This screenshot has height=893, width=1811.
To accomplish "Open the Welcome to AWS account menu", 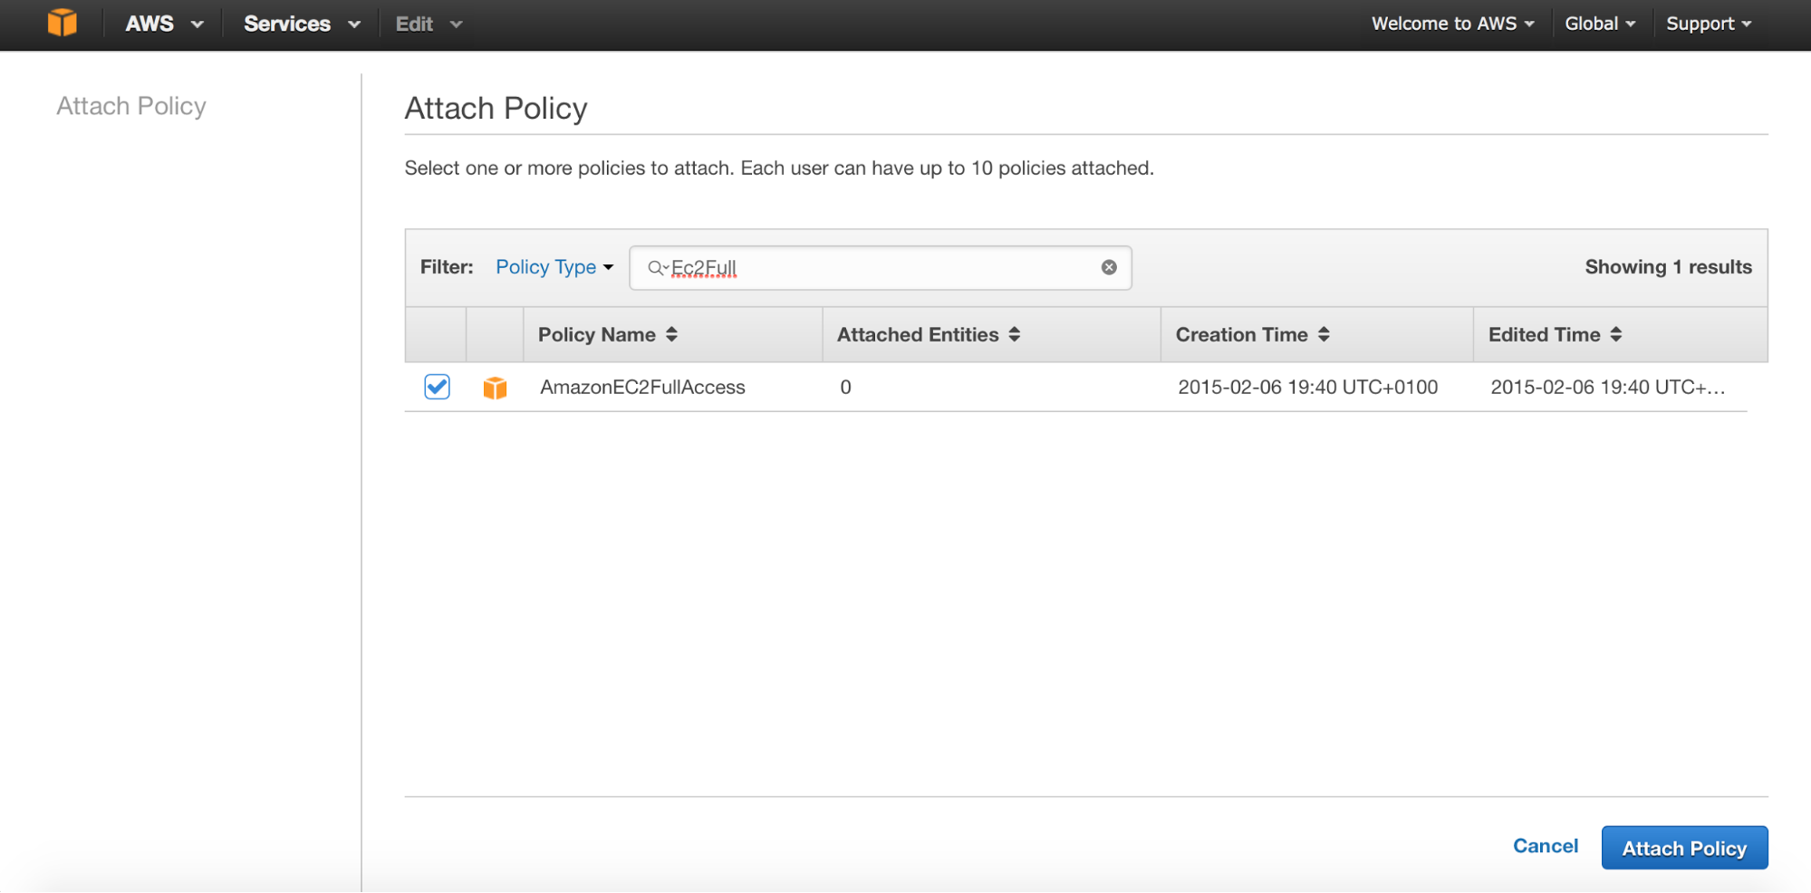I will pos(1452,24).
